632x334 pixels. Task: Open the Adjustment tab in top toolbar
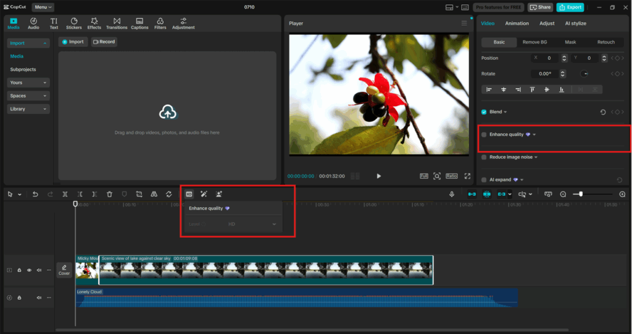[x=183, y=23]
